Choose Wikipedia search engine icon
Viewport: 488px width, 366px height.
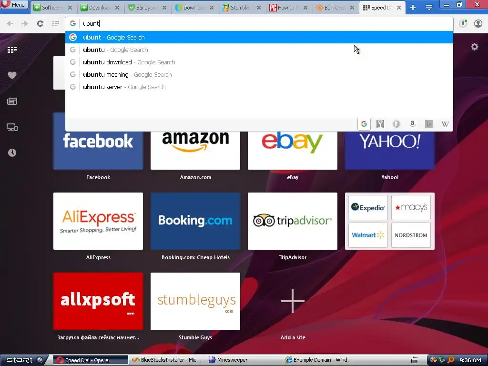click(x=445, y=124)
